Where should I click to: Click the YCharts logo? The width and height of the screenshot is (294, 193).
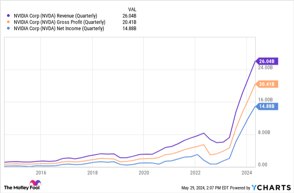pyautogui.click(x=271, y=188)
